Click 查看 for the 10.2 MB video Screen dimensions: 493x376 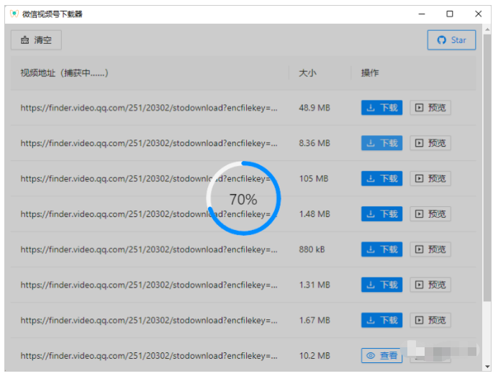tap(381, 355)
